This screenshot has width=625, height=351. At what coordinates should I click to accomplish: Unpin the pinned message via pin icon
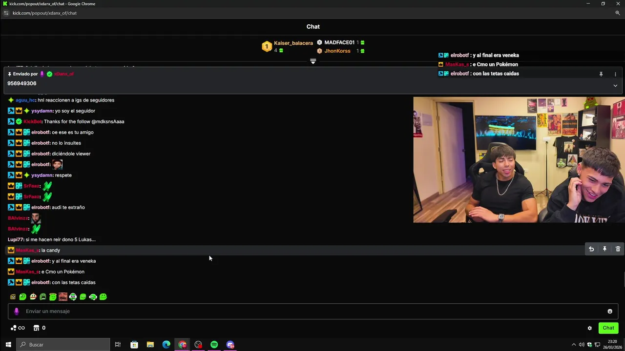point(601,74)
